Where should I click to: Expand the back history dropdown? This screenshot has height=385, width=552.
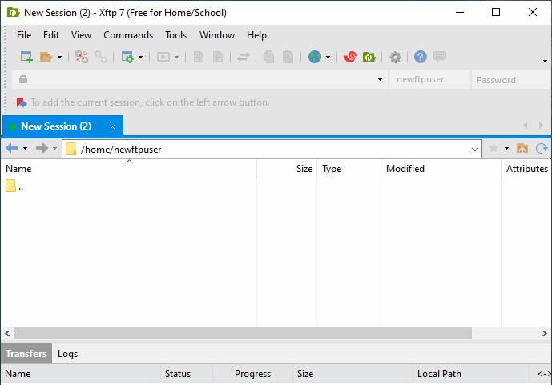pyautogui.click(x=26, y=148)
